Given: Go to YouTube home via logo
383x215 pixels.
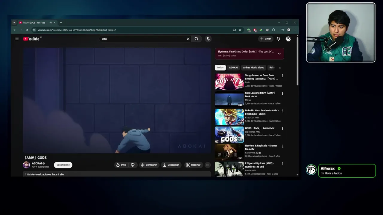Looking at the screenshot, I should point(31,39).
